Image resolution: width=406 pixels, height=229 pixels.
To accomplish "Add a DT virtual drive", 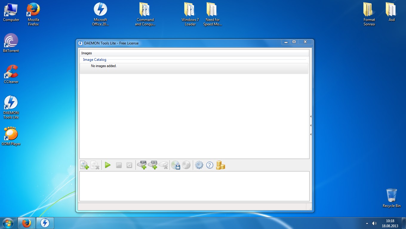I will (142, 165).
